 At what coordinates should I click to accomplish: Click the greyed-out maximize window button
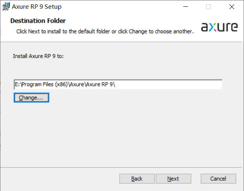coord(208,7)
